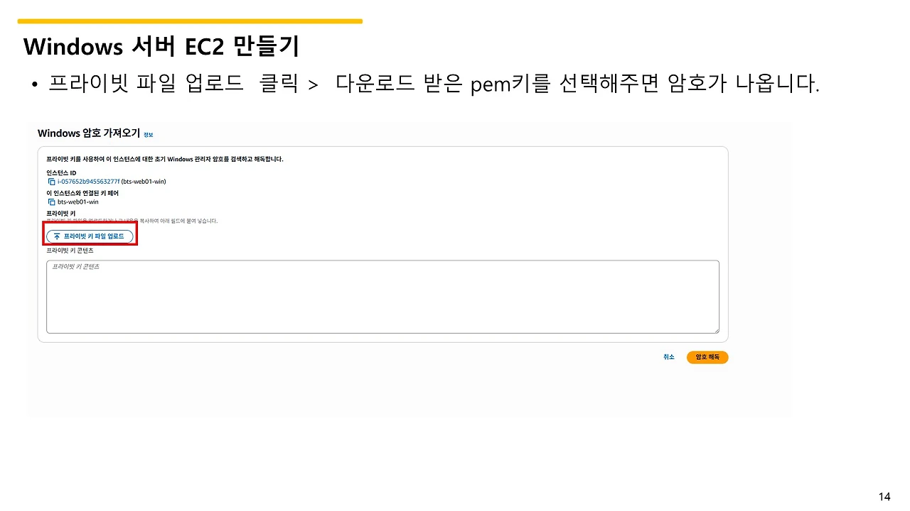Click the text area resize handle corner

[x=715, y=329]
